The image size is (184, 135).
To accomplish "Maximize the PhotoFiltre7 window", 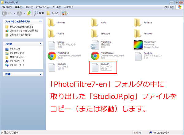I will (x=176, y=2).
